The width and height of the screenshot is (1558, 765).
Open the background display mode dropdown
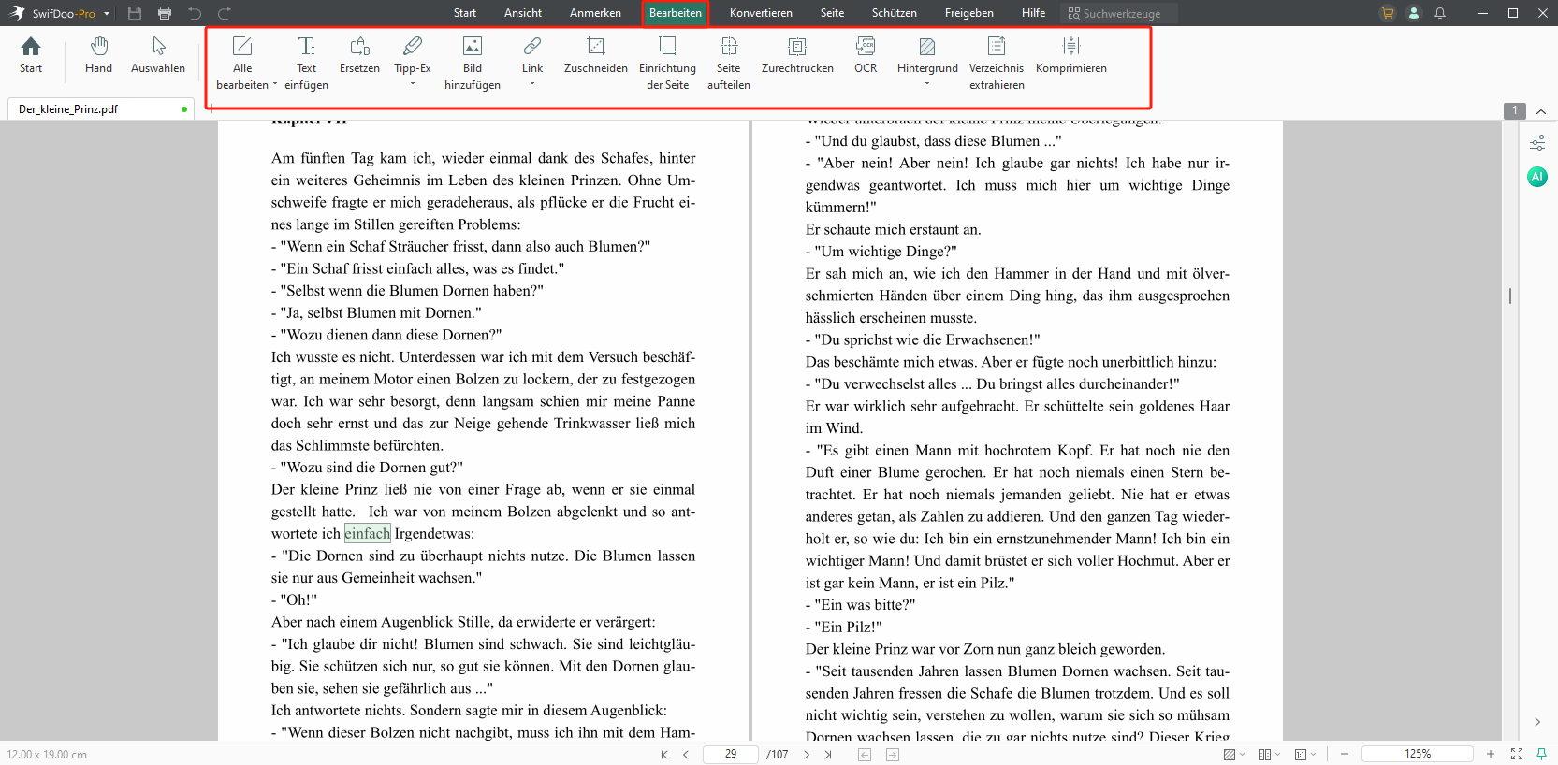pyautogui.click(x=1234, y=754)
